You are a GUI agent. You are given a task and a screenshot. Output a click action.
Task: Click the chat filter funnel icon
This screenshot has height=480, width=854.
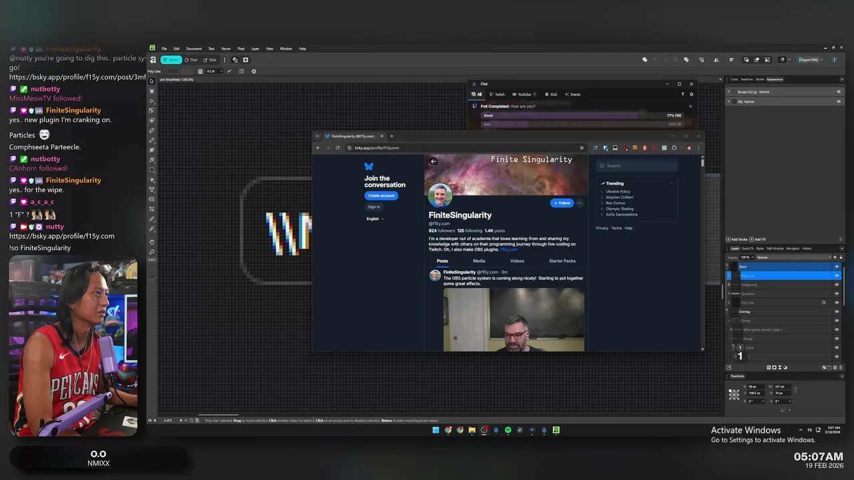683,94
